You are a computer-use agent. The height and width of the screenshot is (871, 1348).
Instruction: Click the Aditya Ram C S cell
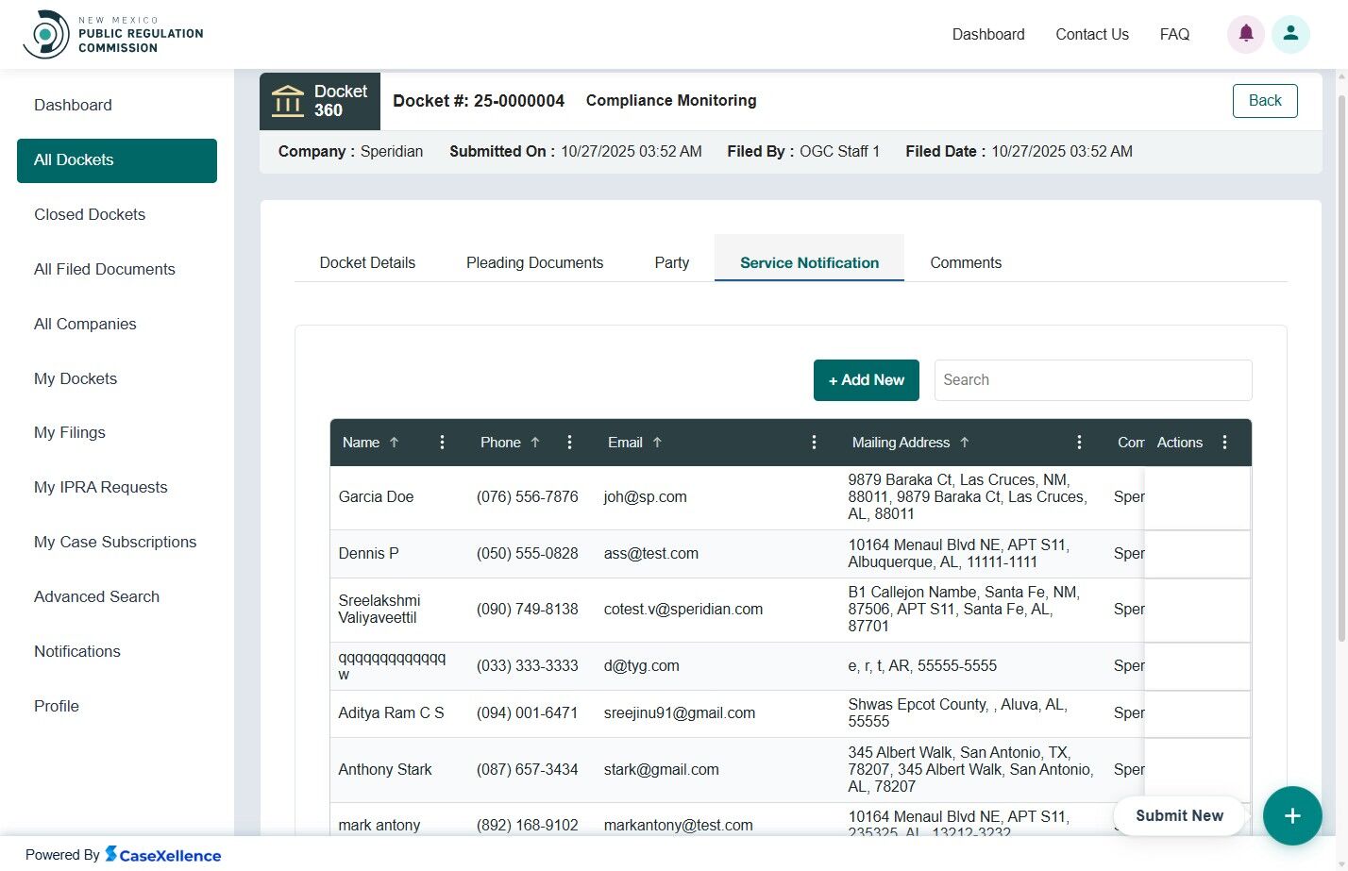pos(391,713)
